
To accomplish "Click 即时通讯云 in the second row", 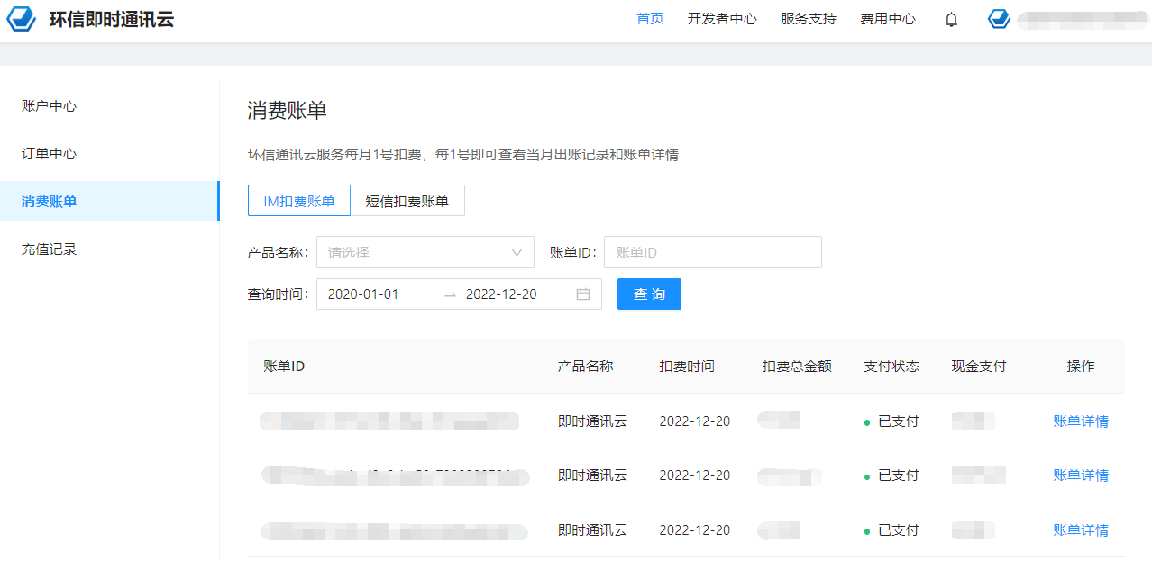I will [x=592, y=475].
